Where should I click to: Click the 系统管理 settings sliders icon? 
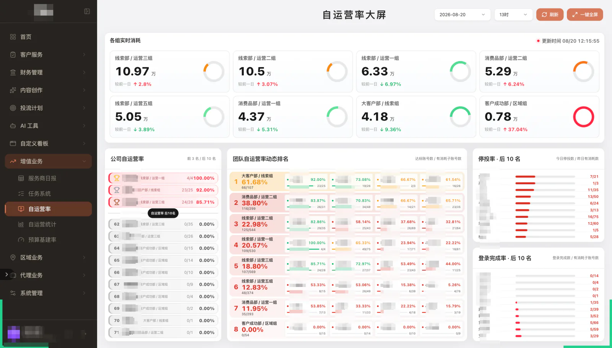(13, 293)
